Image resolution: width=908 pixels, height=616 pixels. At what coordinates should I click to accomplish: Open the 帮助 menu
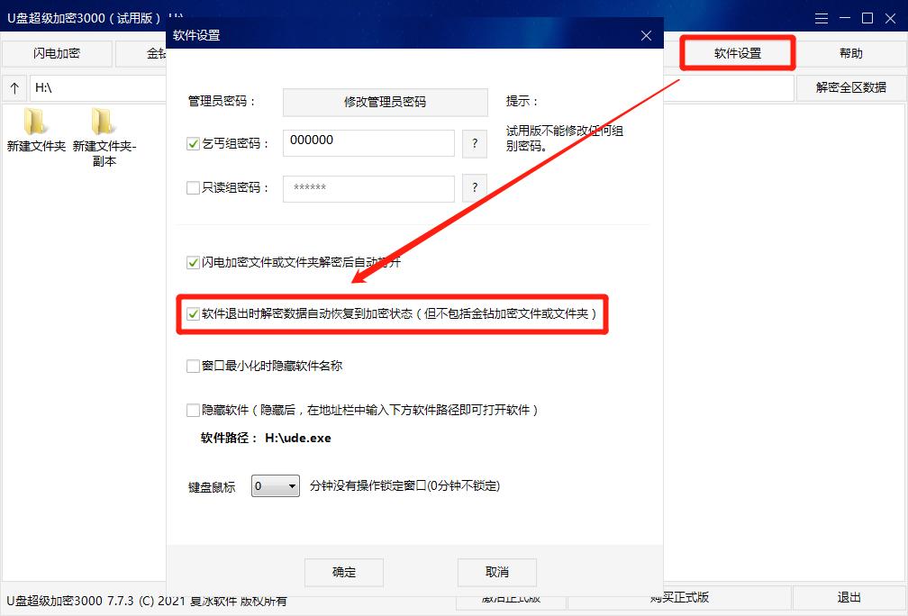coord(851,53)
